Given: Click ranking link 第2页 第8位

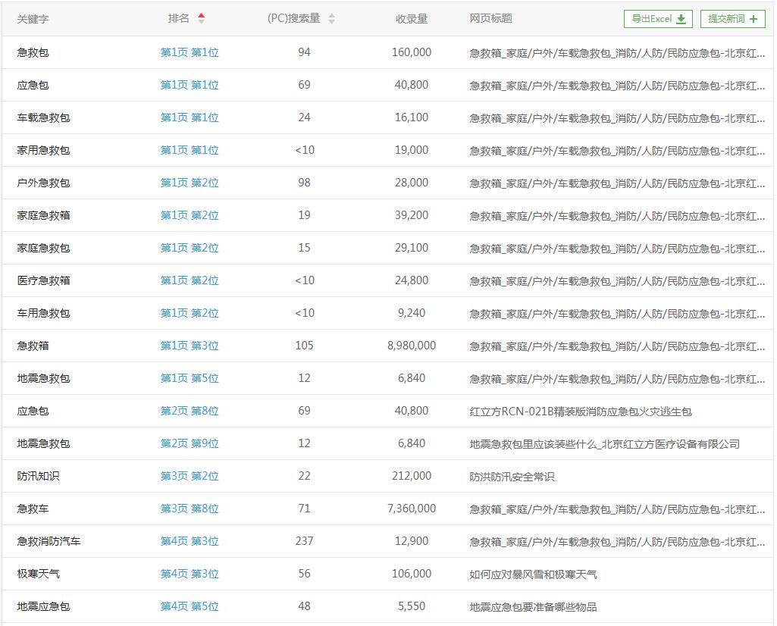Looking at the screenshot, I should point(190,411).
